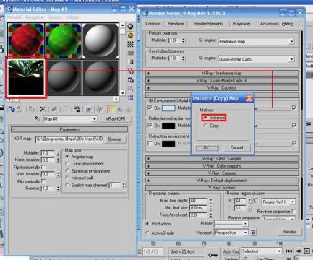This screenshot has width=313, height=260.
Task: Click the Play Animation button
Action: coord(306,251)
